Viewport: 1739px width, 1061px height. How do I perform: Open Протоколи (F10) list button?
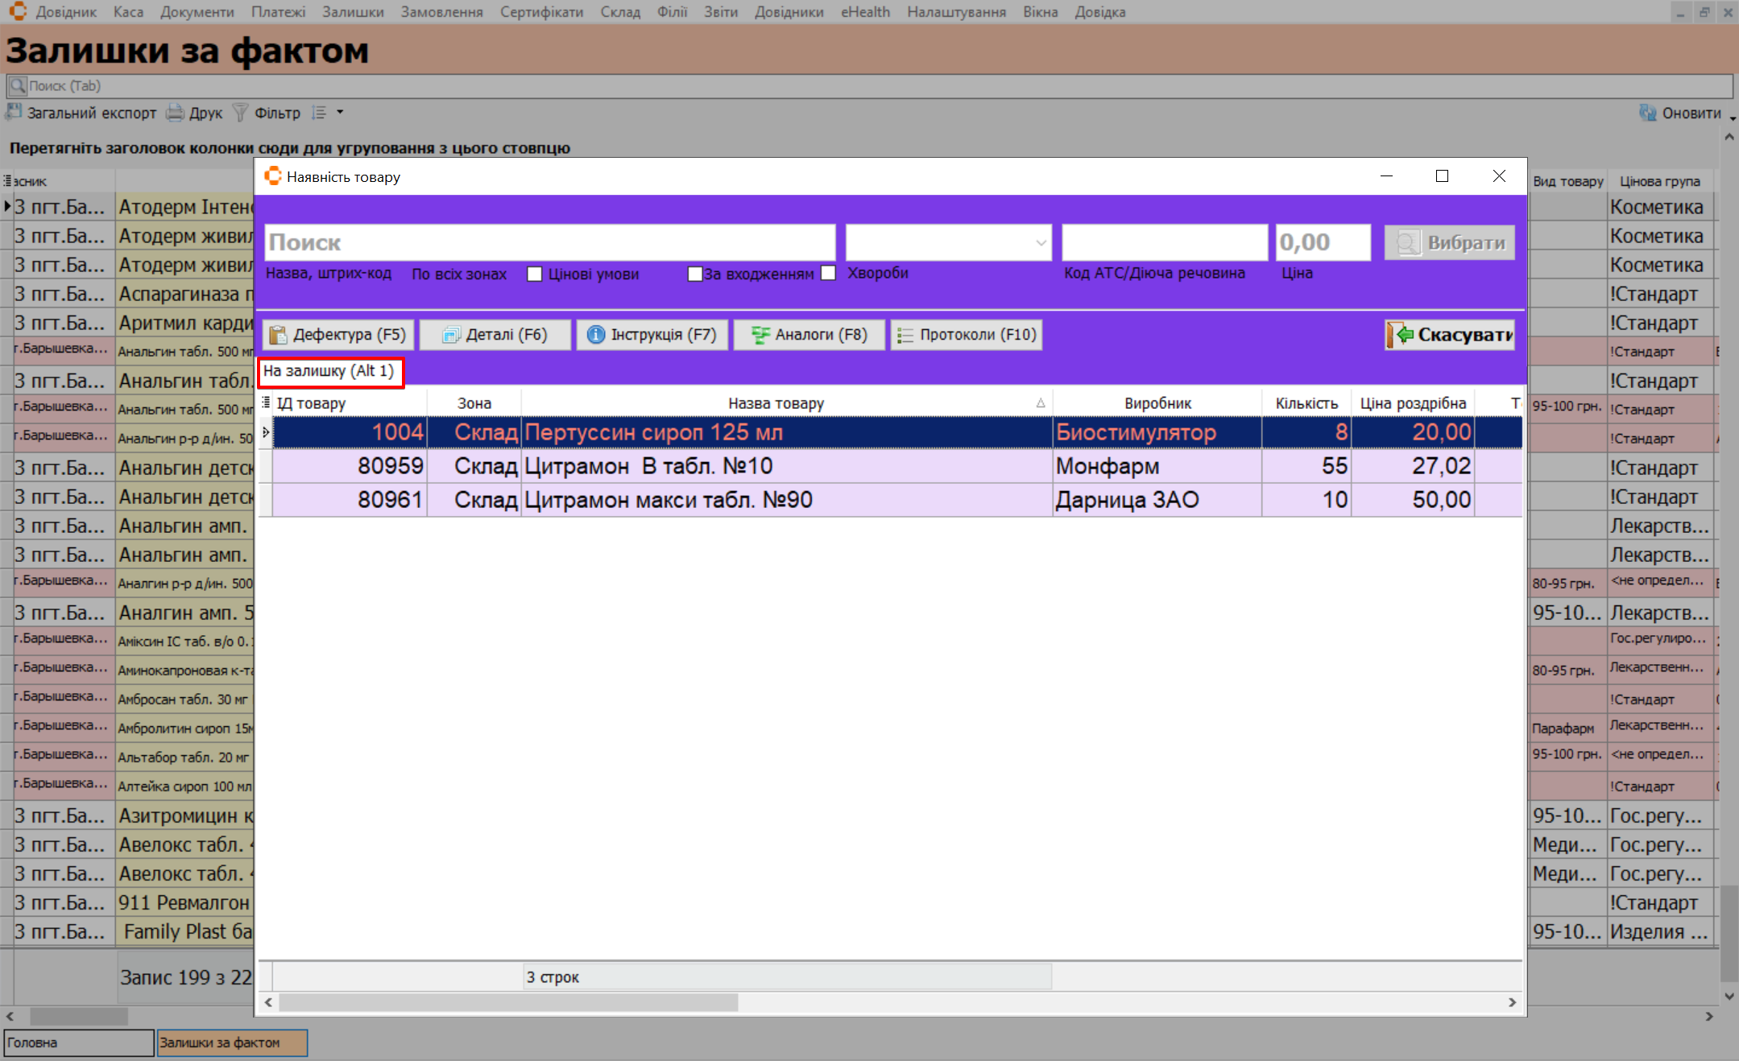pos(966,335)
